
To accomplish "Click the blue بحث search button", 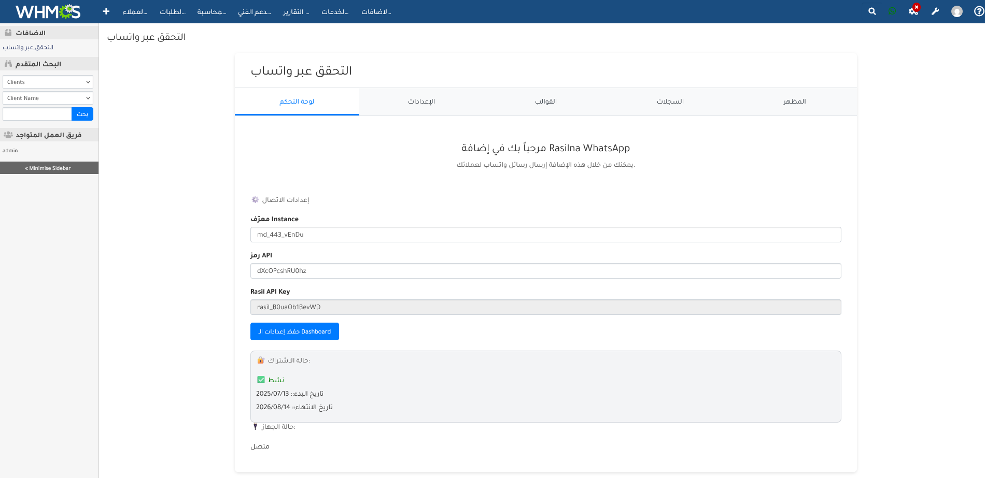I will 82,114.
